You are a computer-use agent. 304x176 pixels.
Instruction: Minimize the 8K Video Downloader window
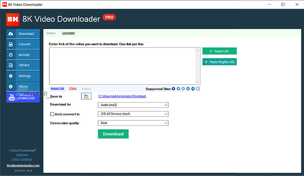269,4
